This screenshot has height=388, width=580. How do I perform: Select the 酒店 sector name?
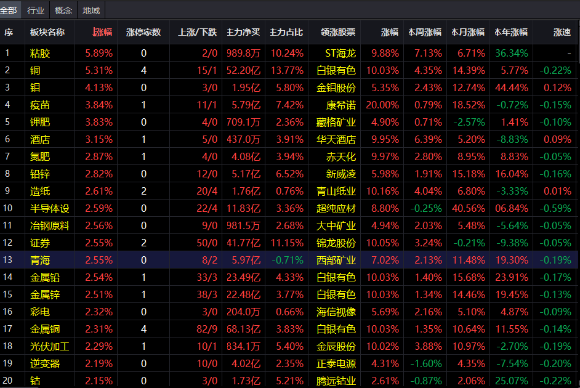tap(40, 139)
